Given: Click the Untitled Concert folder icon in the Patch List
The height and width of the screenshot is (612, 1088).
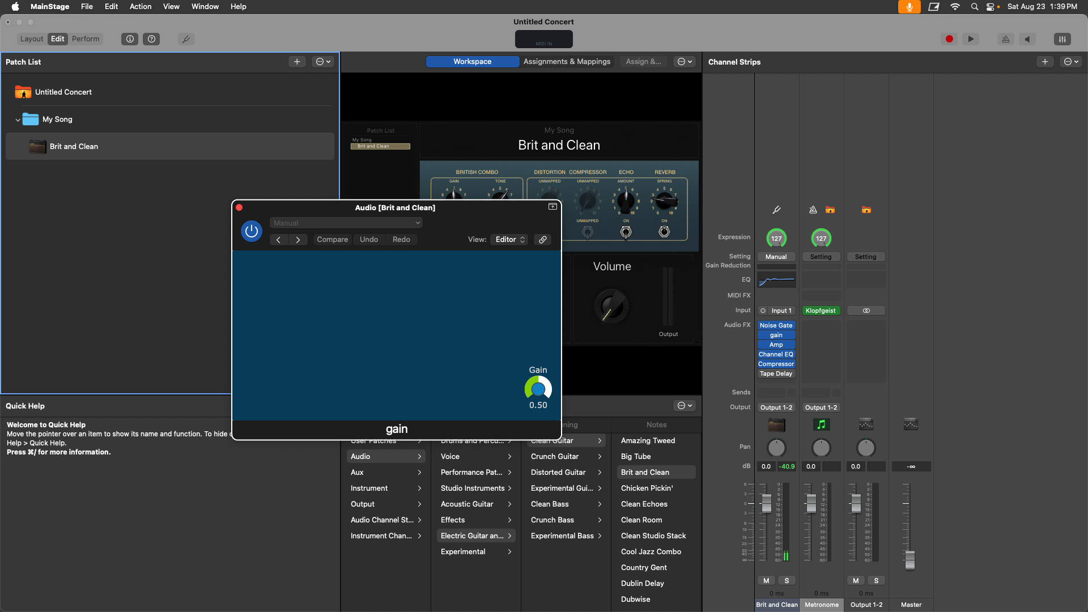Looking at the screenshot, I should pyautogui.click(x=23, y=92).
